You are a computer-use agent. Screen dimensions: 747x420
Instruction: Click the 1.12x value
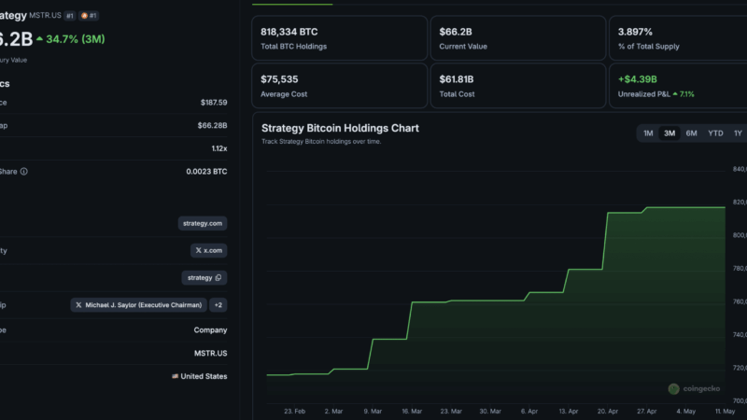pos(219,148)
